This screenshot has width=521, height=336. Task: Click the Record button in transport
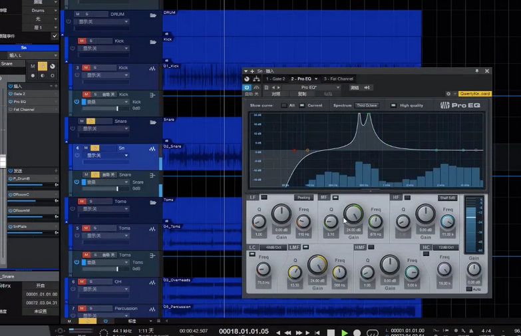pos(357,333)
